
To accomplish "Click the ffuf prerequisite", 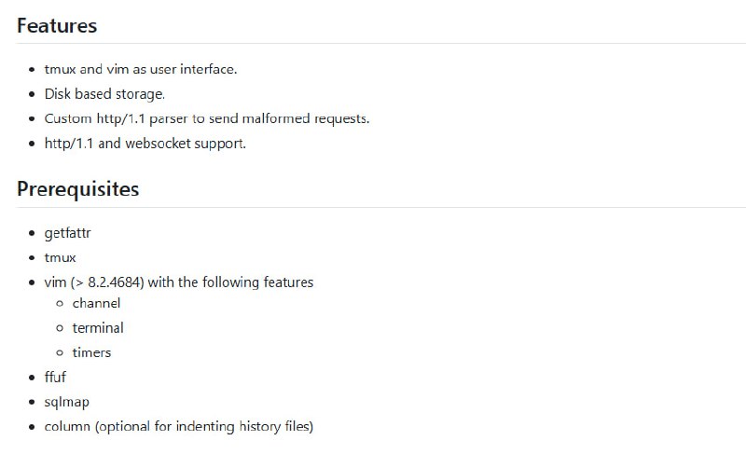I will (55, 378).
